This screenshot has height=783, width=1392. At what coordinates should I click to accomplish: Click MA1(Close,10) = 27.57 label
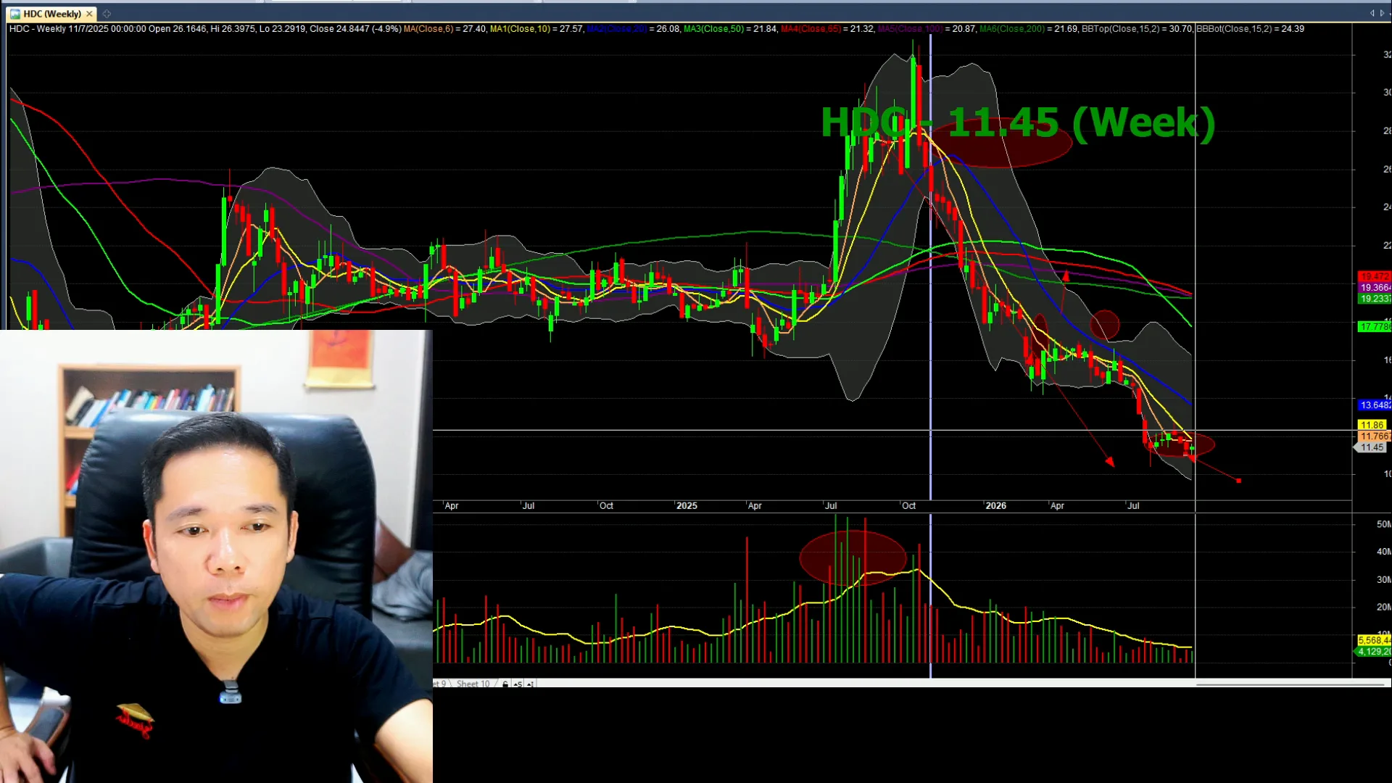point(536,29)
